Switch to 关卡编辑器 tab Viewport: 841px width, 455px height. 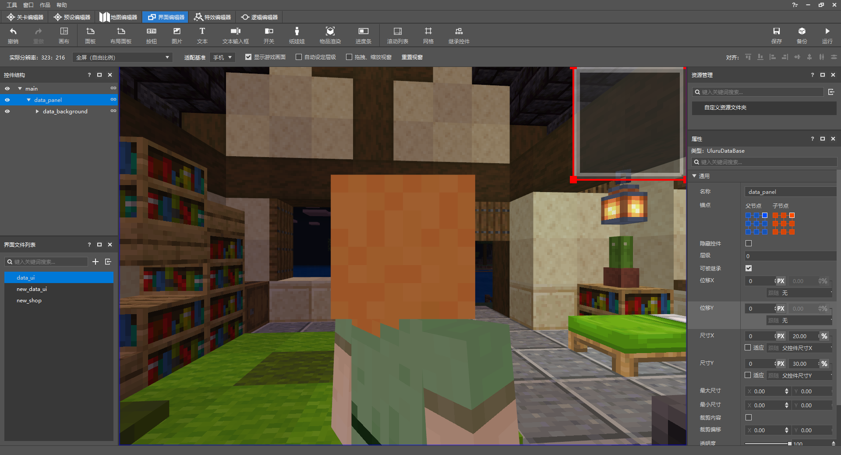[25, 17]
